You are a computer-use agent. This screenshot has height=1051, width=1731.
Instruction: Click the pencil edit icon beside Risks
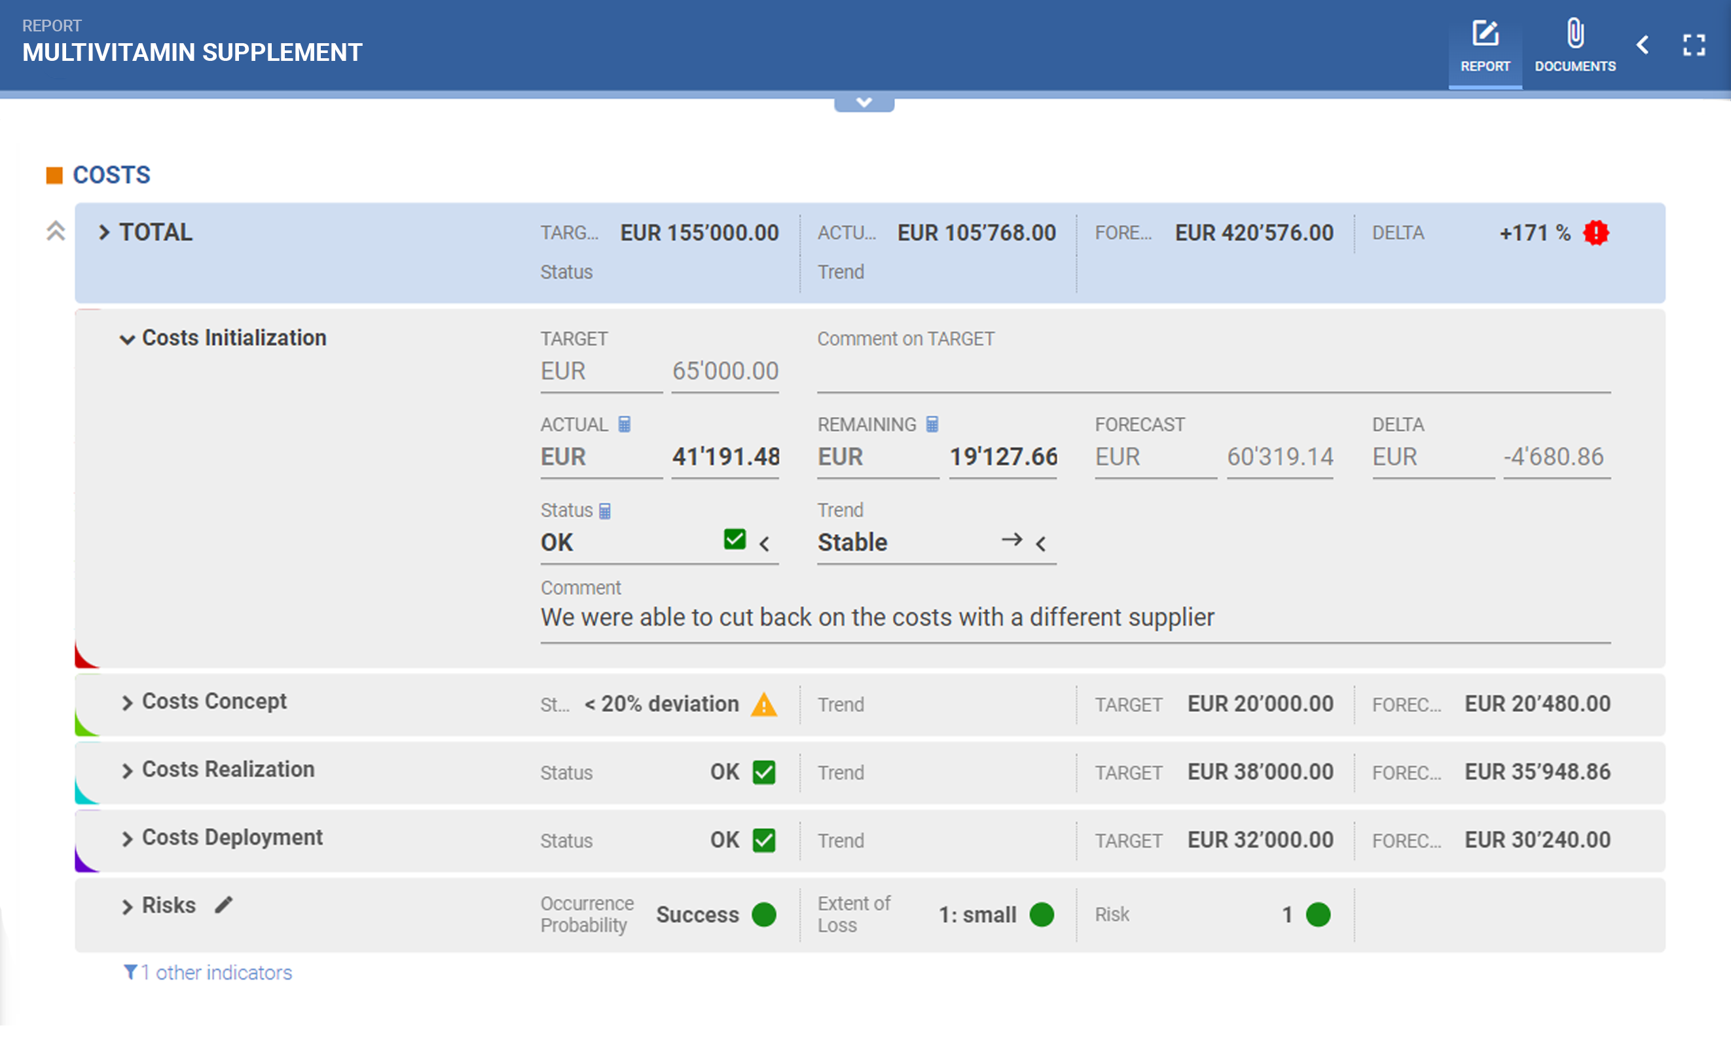click(223, 906)
